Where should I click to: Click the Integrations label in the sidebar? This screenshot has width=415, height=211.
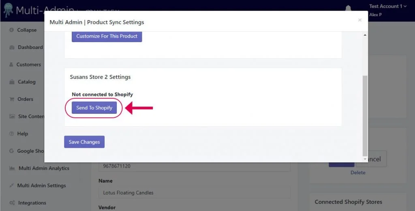32,203
